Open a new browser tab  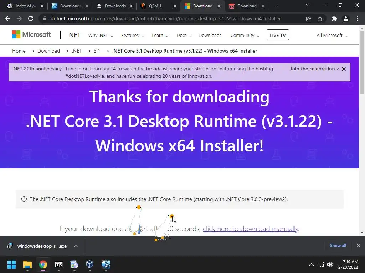pyautogui.click(x=277, y=6)
